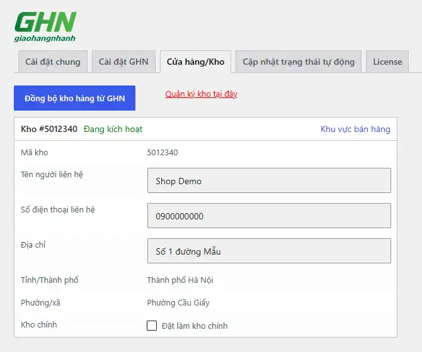Click the Kho chính label
The width and height of the screenshot is (422, 352).
coord(39,324)
